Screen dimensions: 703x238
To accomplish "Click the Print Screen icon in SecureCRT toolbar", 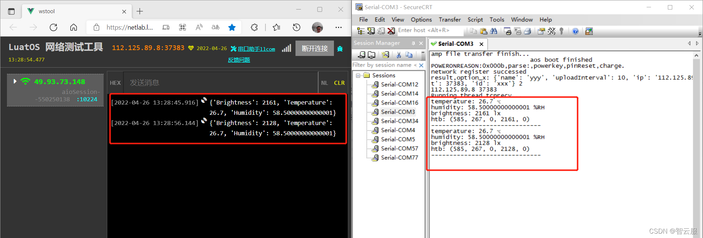I will click(507, 31).
